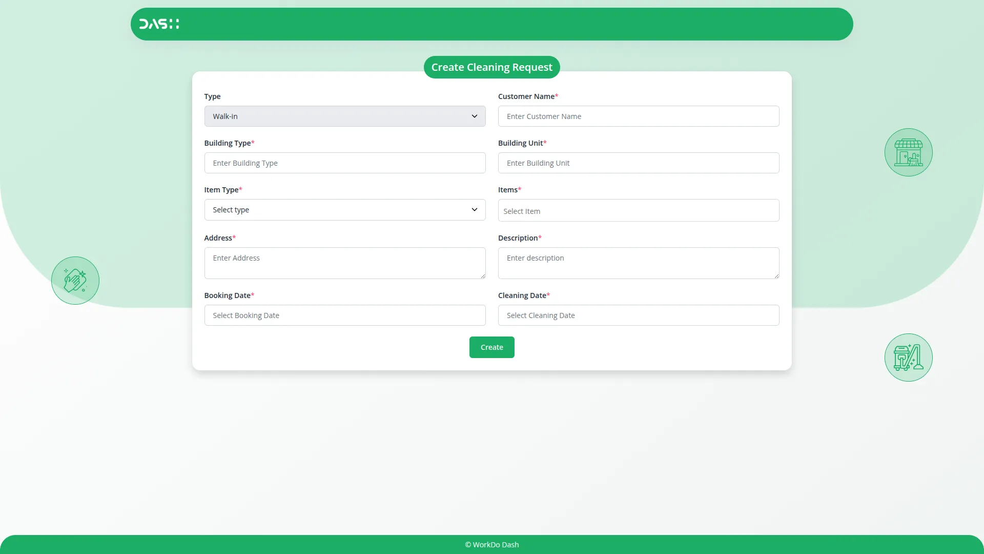Open the Cleaning Date picker field
Screen dimensions: 984x554
pyautogui.click(x=638, y=315)
